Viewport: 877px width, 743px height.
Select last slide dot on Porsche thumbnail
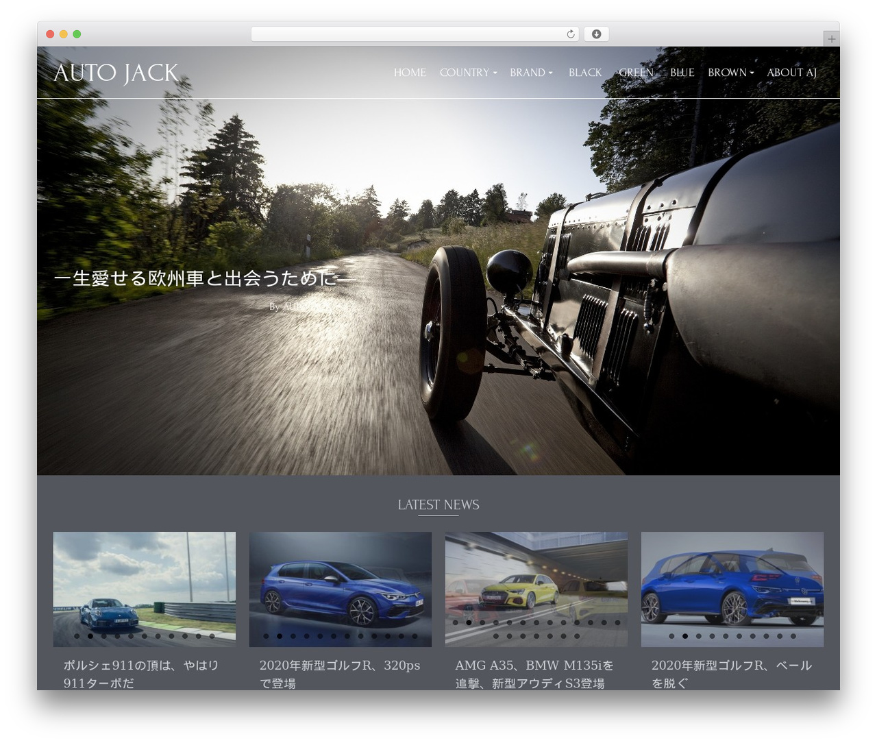(212, 636)
